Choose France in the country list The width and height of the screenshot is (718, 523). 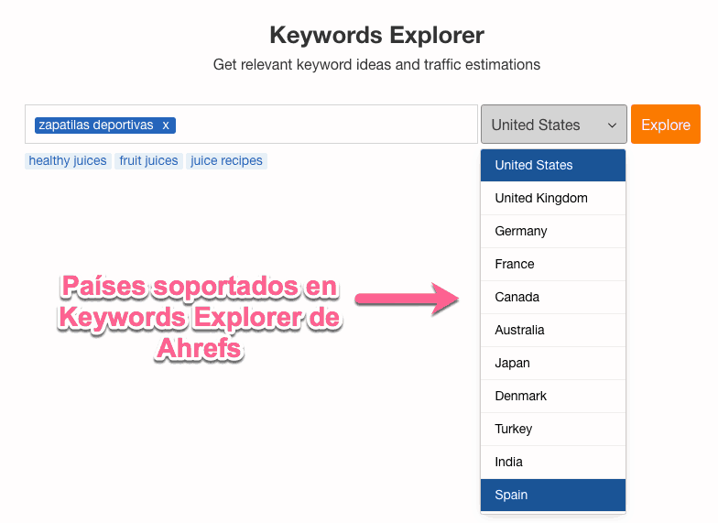click(x=553, y=264)
